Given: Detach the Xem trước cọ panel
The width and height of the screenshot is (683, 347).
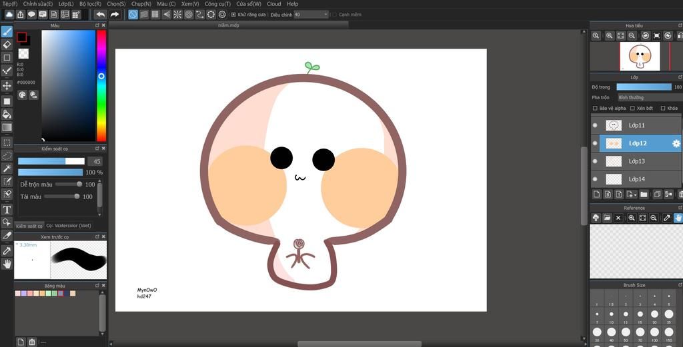Looking at the screenshot, I should coord(97,237).
